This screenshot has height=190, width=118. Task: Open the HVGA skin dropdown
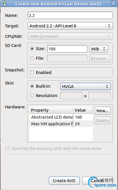click(85, 86)
